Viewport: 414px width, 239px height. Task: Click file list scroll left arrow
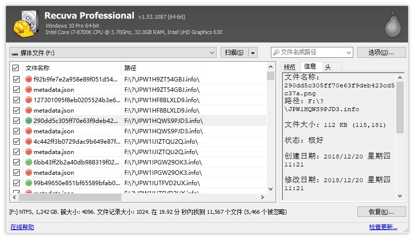[14, 197]
